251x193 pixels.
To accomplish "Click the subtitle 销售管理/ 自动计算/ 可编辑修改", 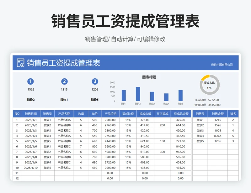I will tap(125, 39).
